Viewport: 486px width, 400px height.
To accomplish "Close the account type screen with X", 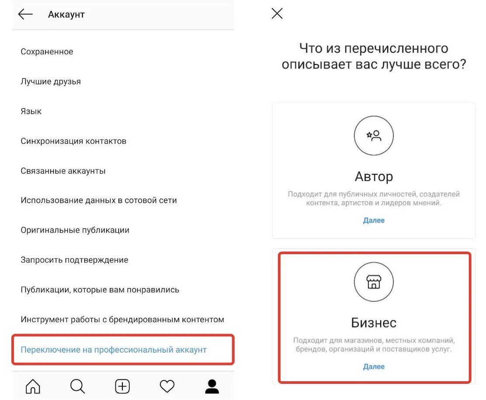I will pyautogui.click(x=277, y=13).
